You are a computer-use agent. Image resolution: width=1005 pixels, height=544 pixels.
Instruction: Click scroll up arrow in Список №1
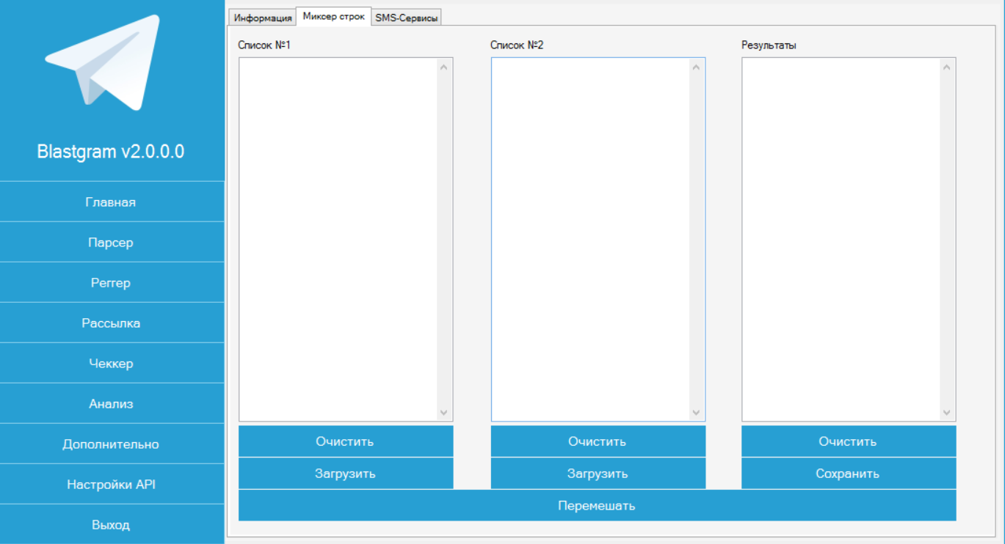443,67
